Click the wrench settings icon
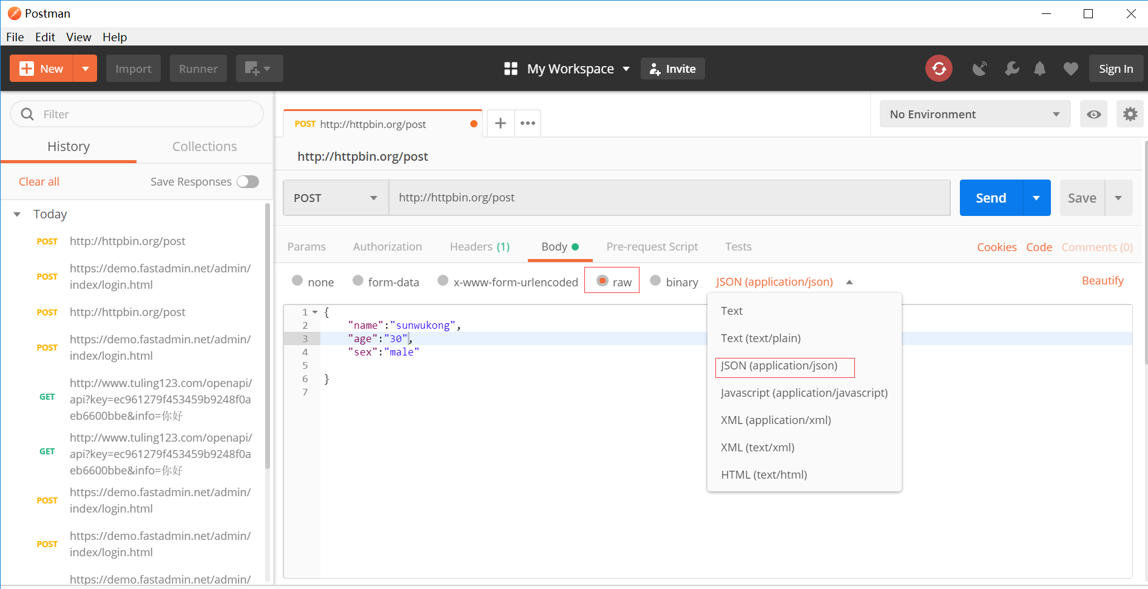The height and width of the screenshot is (589, 1148). [1011, 69]
